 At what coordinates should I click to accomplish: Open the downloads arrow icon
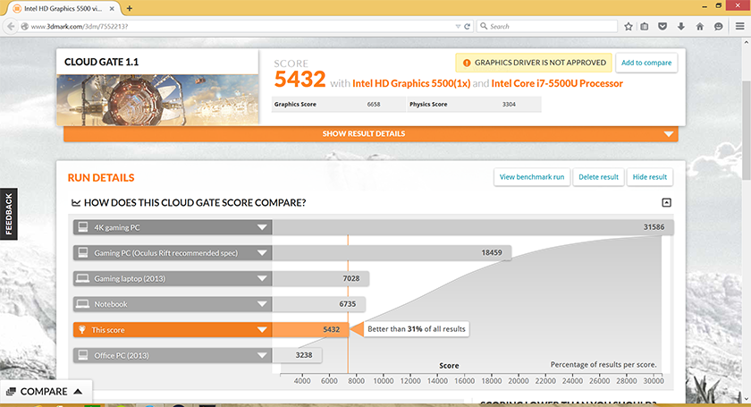680,26
